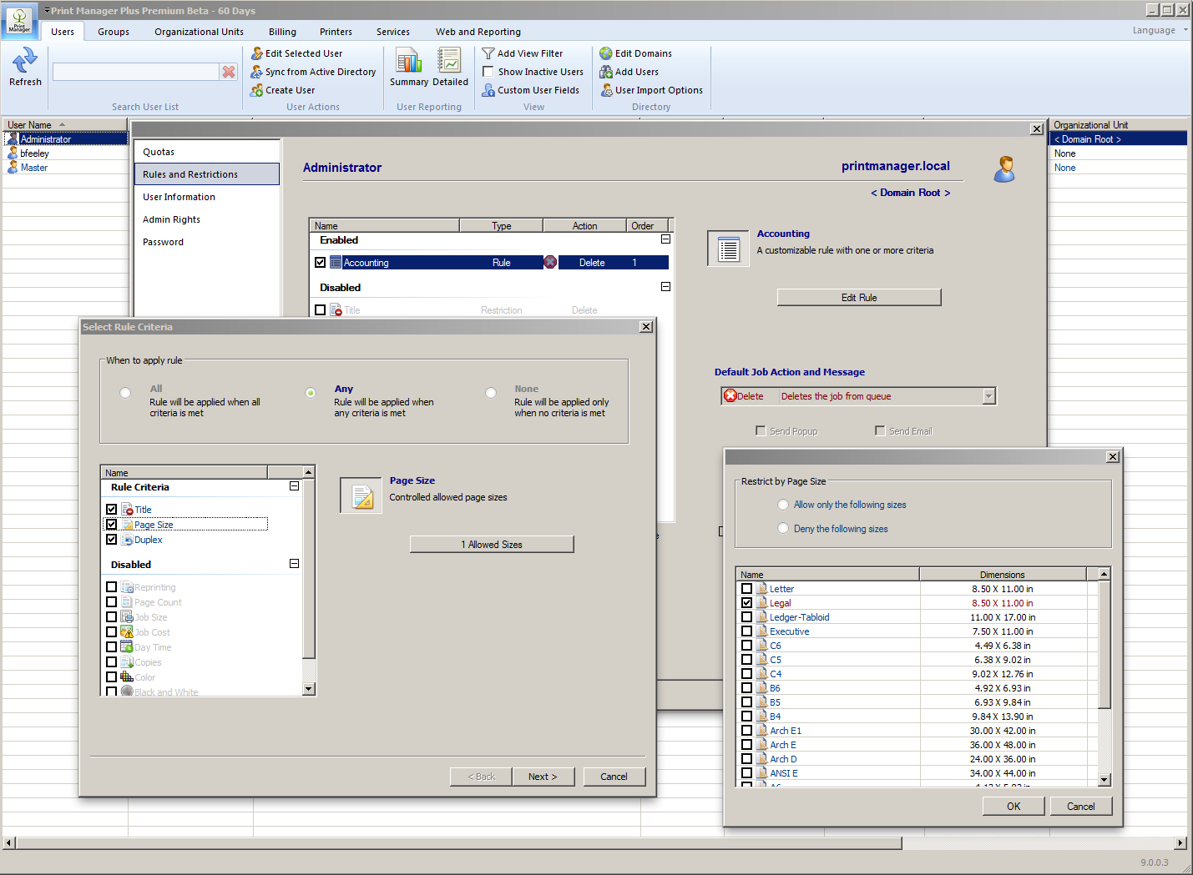
Task: Click the Edit Rule button
Action: [859, 298]
